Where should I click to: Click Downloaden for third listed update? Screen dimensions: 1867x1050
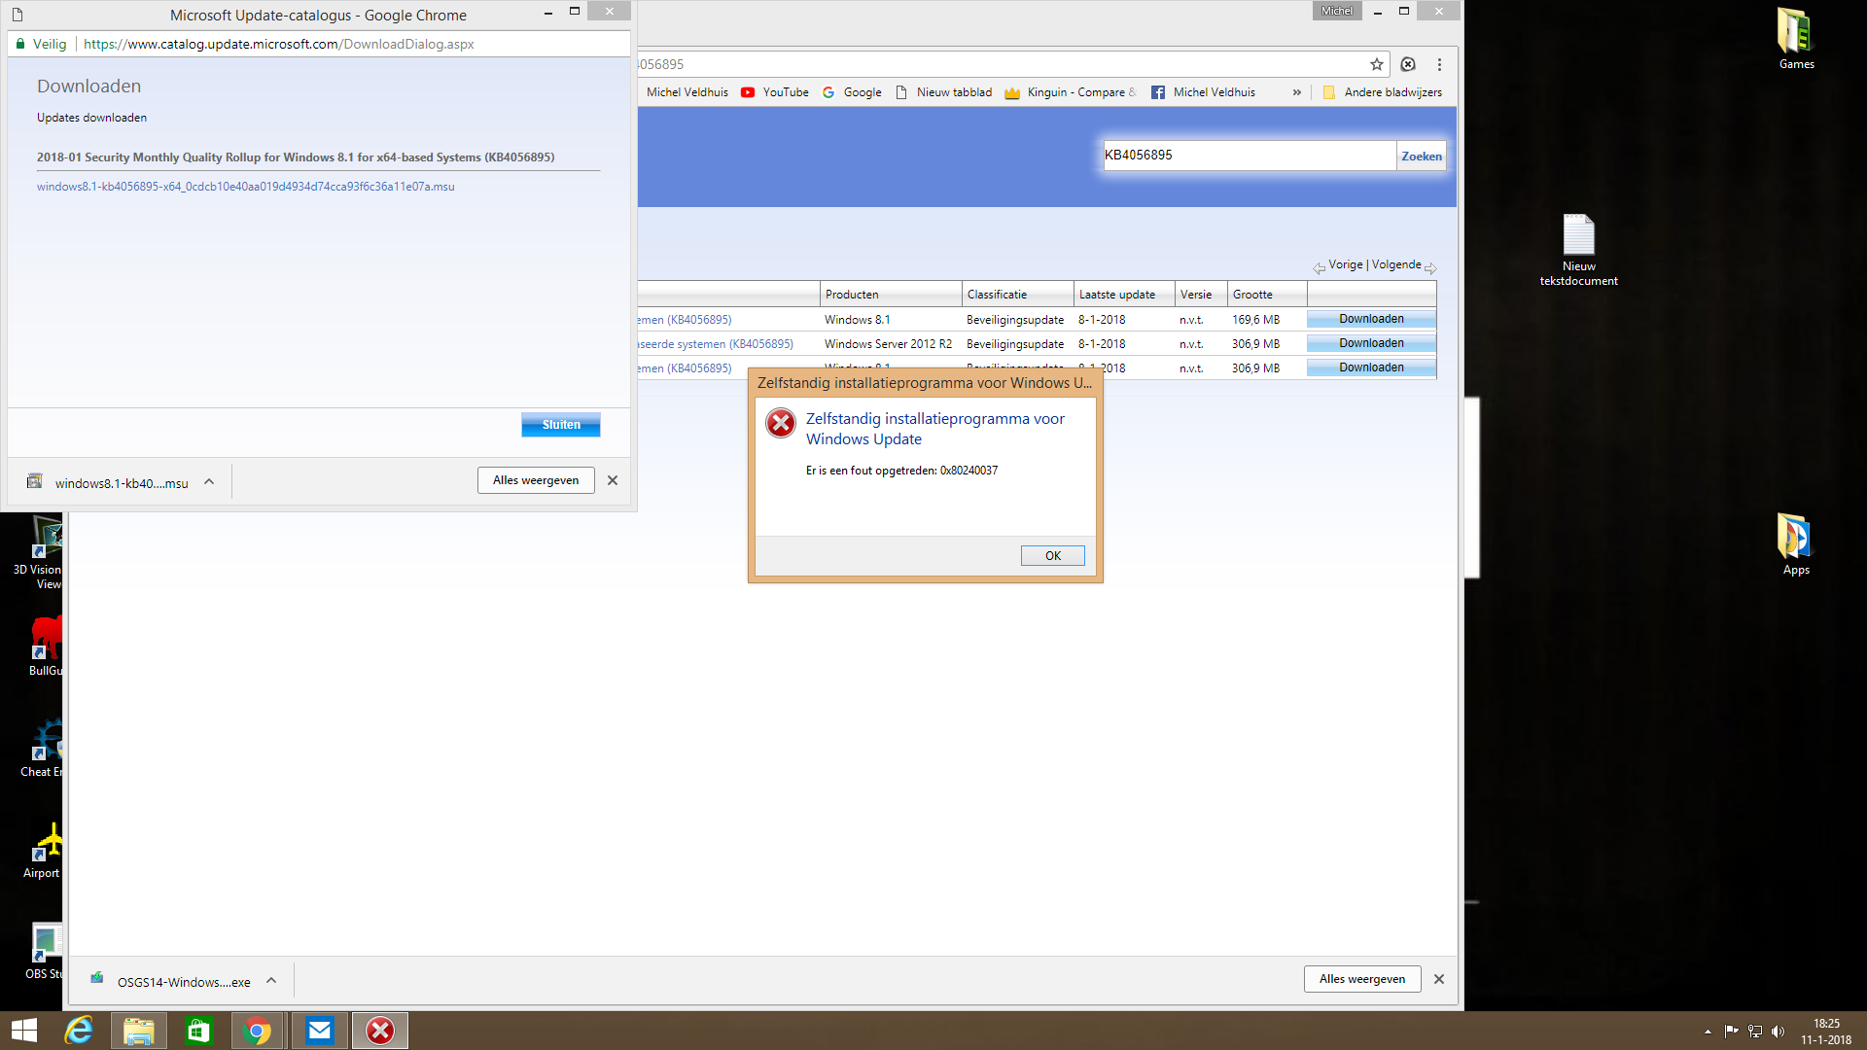click(1371, 367)
